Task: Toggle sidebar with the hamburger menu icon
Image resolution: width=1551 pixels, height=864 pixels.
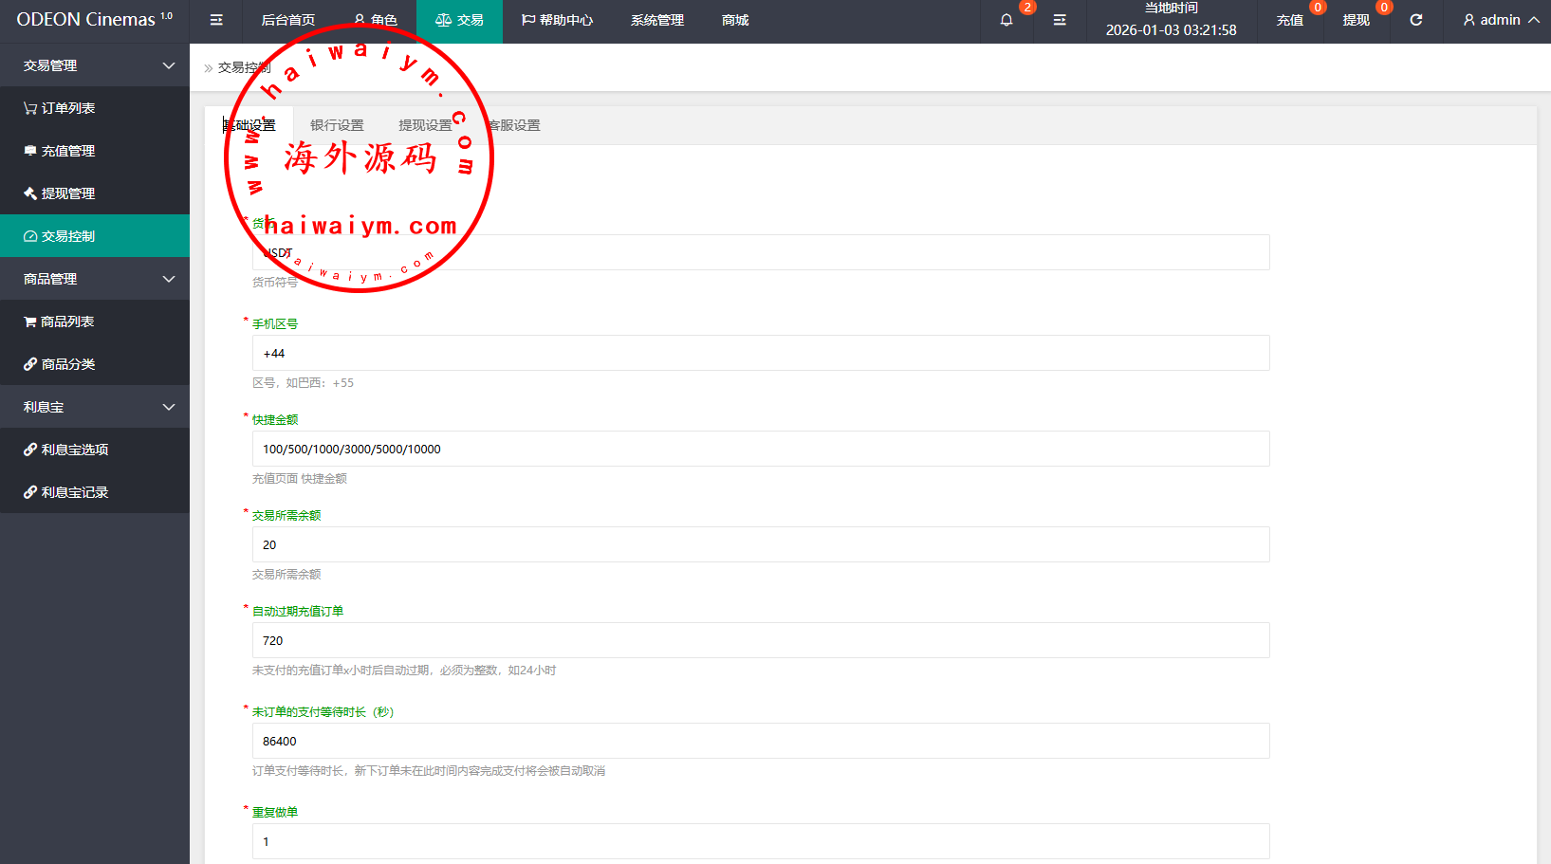Action: (216, 20)
